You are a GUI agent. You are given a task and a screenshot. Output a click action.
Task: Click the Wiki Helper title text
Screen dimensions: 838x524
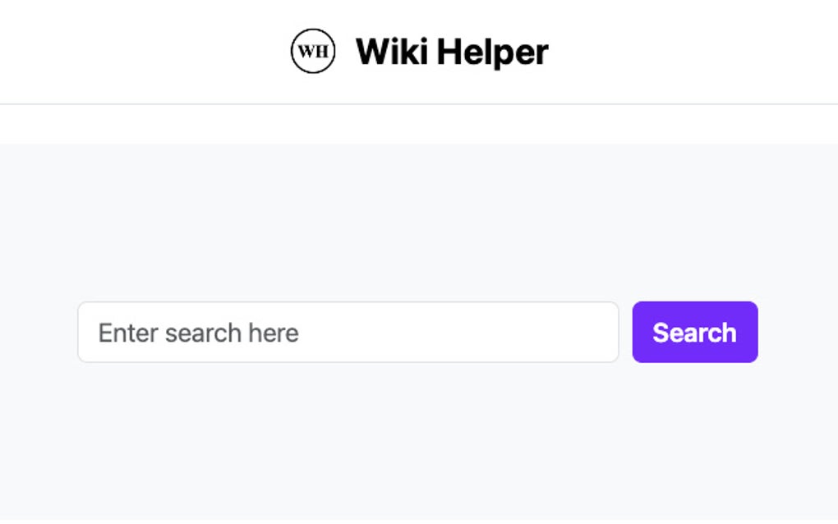click(451, 50)
